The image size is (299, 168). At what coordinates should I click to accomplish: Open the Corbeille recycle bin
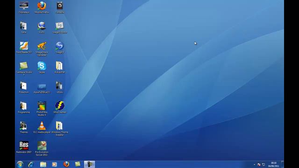(x=60, y=7)
